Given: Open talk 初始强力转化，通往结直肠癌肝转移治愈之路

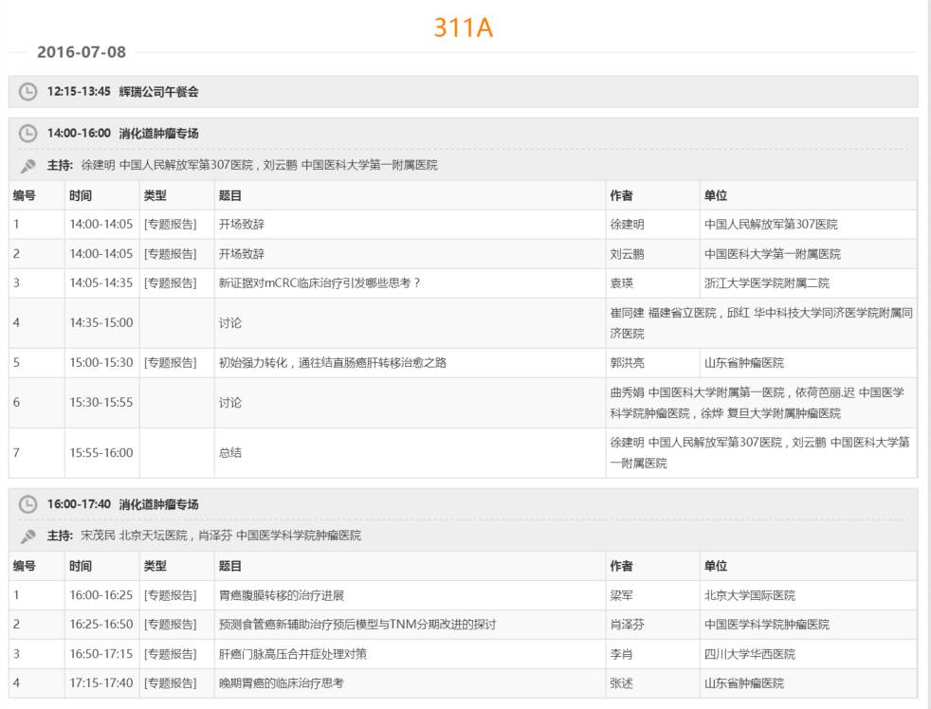Looking at the screenshot, I should click(333, 363).
